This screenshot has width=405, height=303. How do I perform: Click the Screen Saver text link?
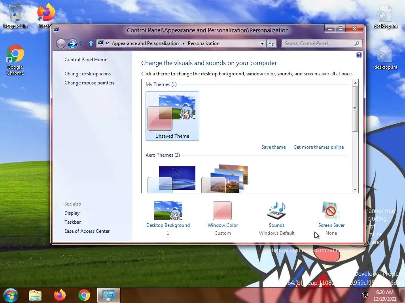pos(331,225)
